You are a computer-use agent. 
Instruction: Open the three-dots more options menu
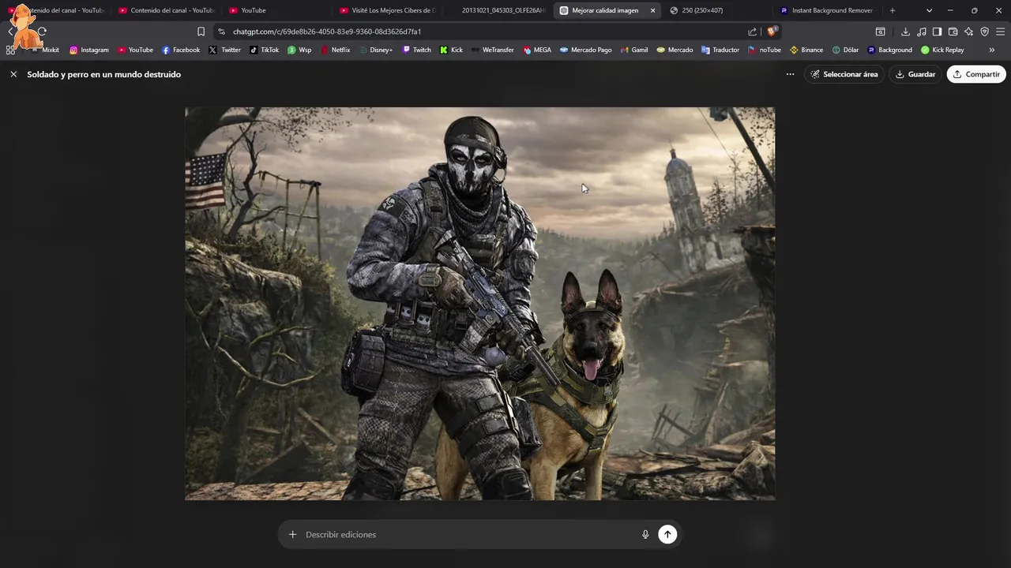[x=790, y=74]
